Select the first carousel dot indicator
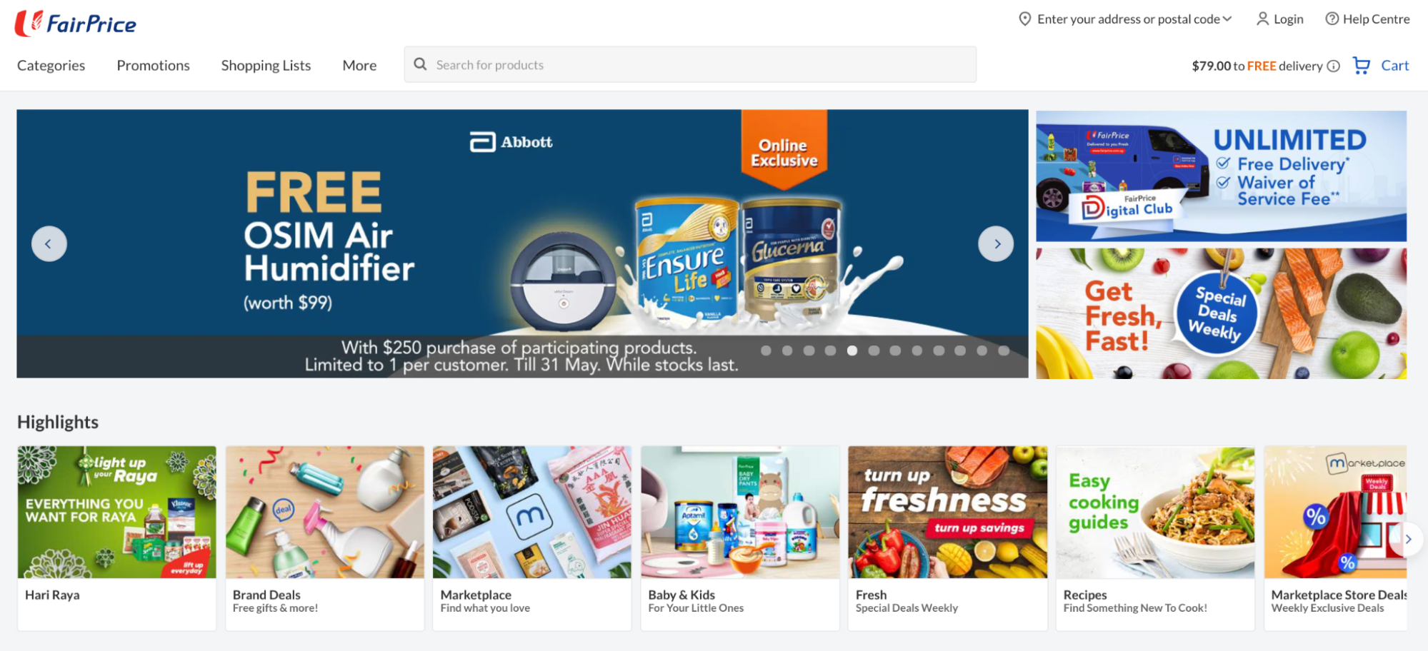Image resolution: width=1428 pixels, height=651 pixels. click(x=766, y=350)
